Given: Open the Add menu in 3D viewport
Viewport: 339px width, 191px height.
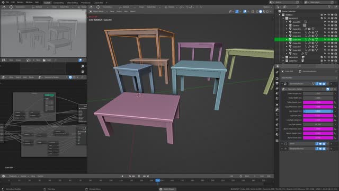Looking at the screenshot, I should coord(126,12).
